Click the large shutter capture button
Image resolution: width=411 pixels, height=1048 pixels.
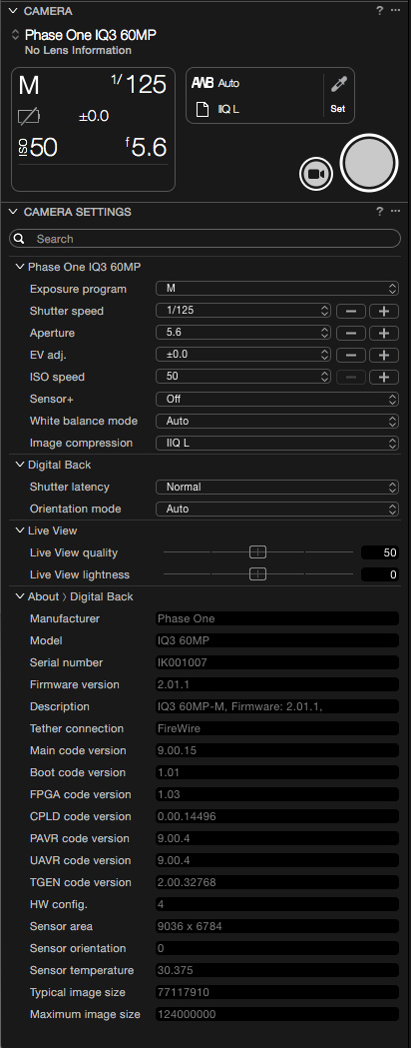pos(369,163)
